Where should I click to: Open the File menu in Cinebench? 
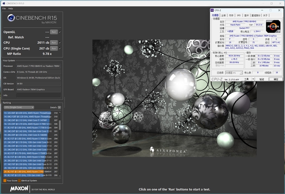4,8
